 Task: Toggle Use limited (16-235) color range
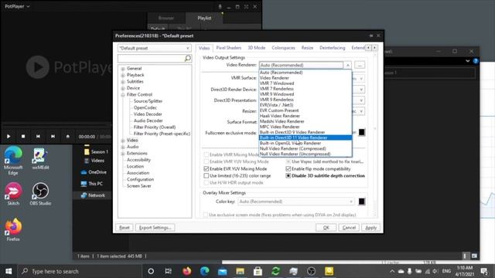click(207, 175)
